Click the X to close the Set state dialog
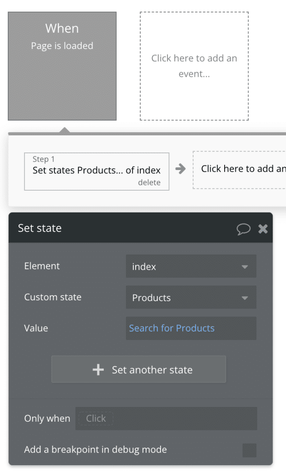 (263, 229)
